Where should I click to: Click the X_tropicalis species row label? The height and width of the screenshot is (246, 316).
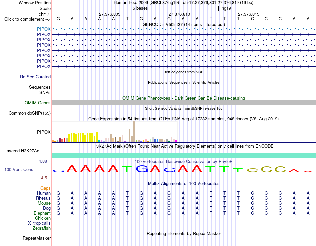[39, 223]
